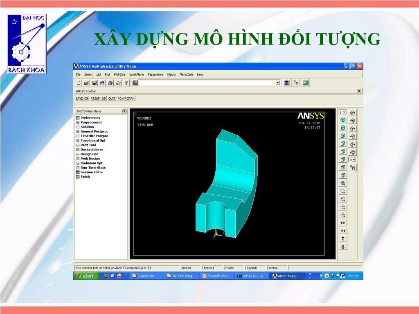Click the Zoom Out minus magnifier
The width and height of the screenshot is (419, 314).
tap(343, 215)
